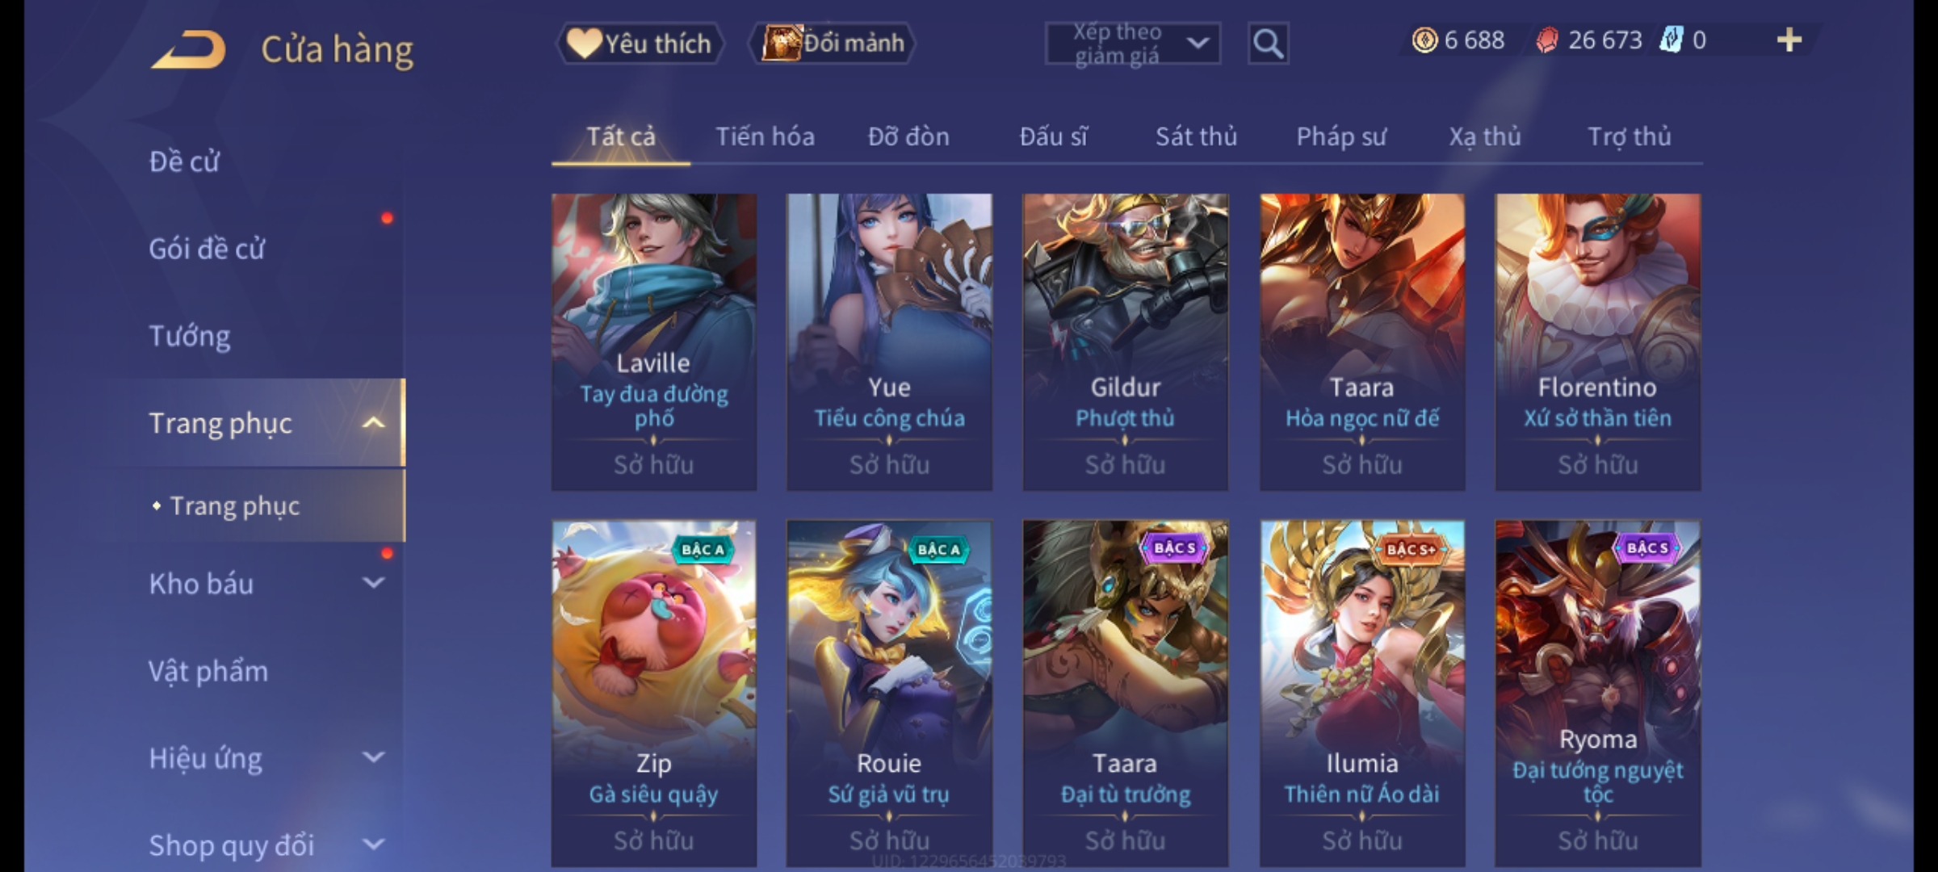Open the Yêu thích heart favorites button

pos(640,44)
